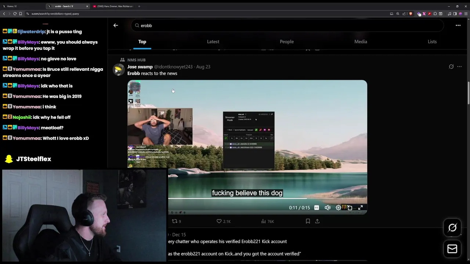Click the share page icon in address bar
This screenshot has width=470, height=264.
[x=404, y=14]
